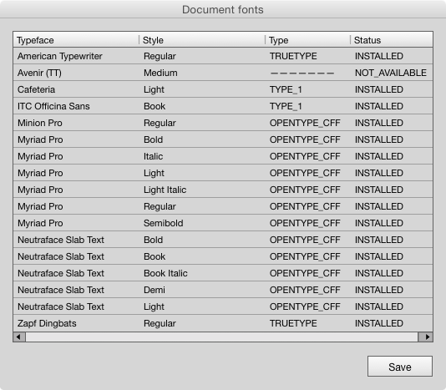Select the Cafeteria typeface row

223,89
